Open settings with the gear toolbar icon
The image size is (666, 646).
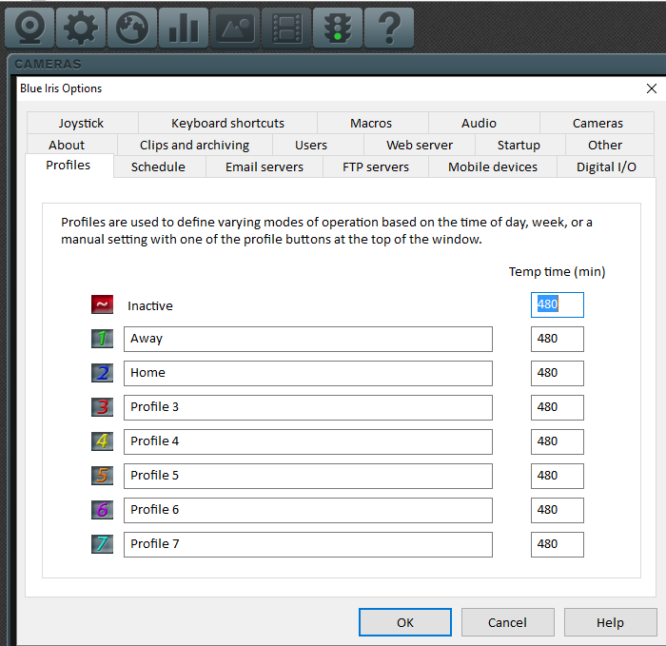(81, 28)
